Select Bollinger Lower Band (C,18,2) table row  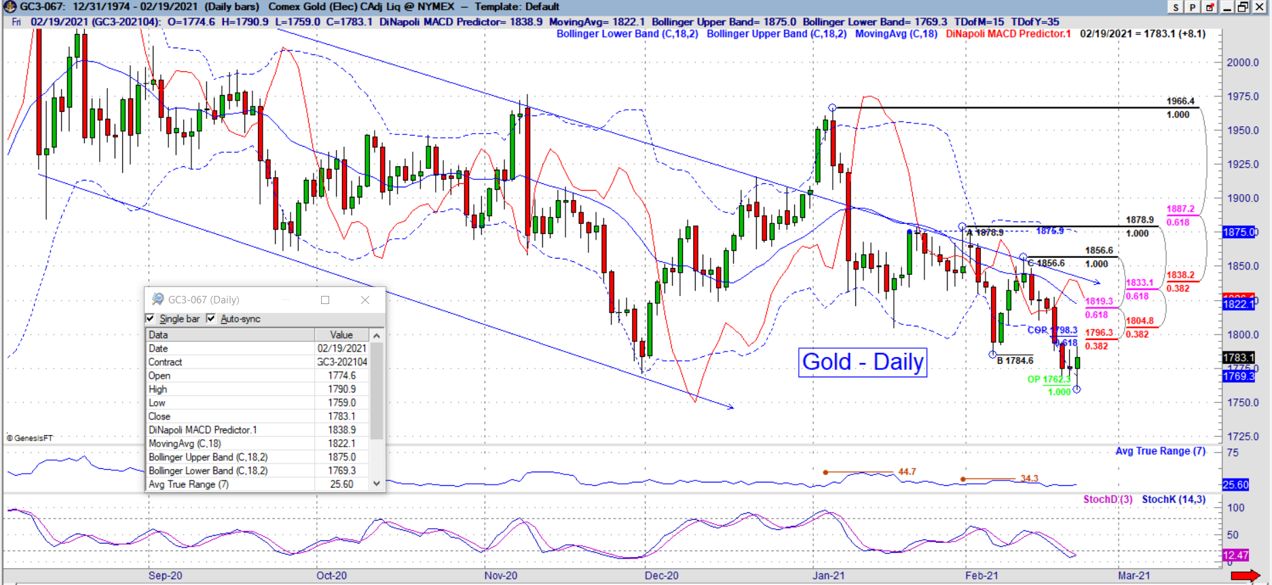258,470
